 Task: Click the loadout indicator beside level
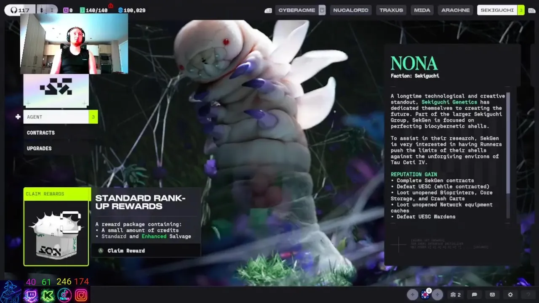click(46, 10)
